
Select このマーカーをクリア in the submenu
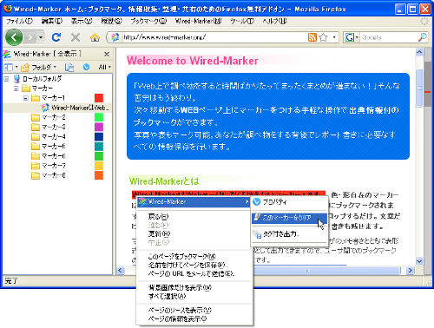(x=289, y=218)
